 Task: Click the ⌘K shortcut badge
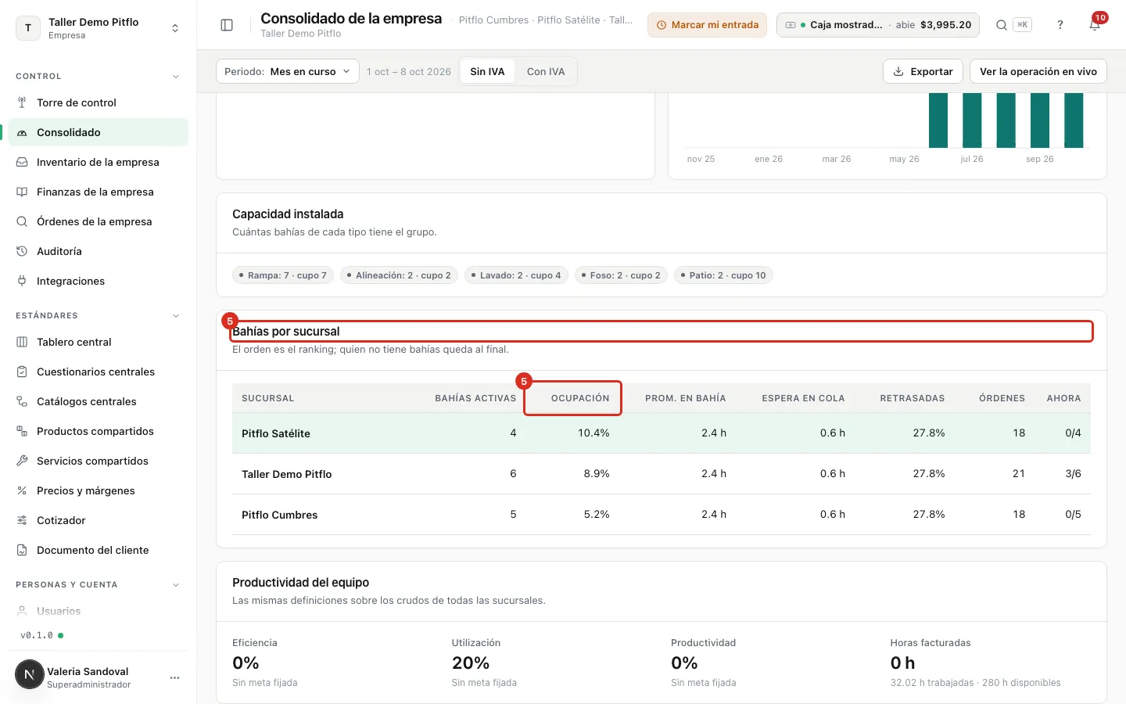click(1022, 25)
